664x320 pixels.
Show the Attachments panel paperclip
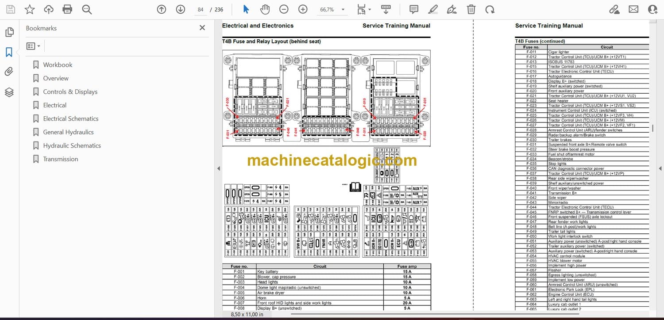point(9,72)
